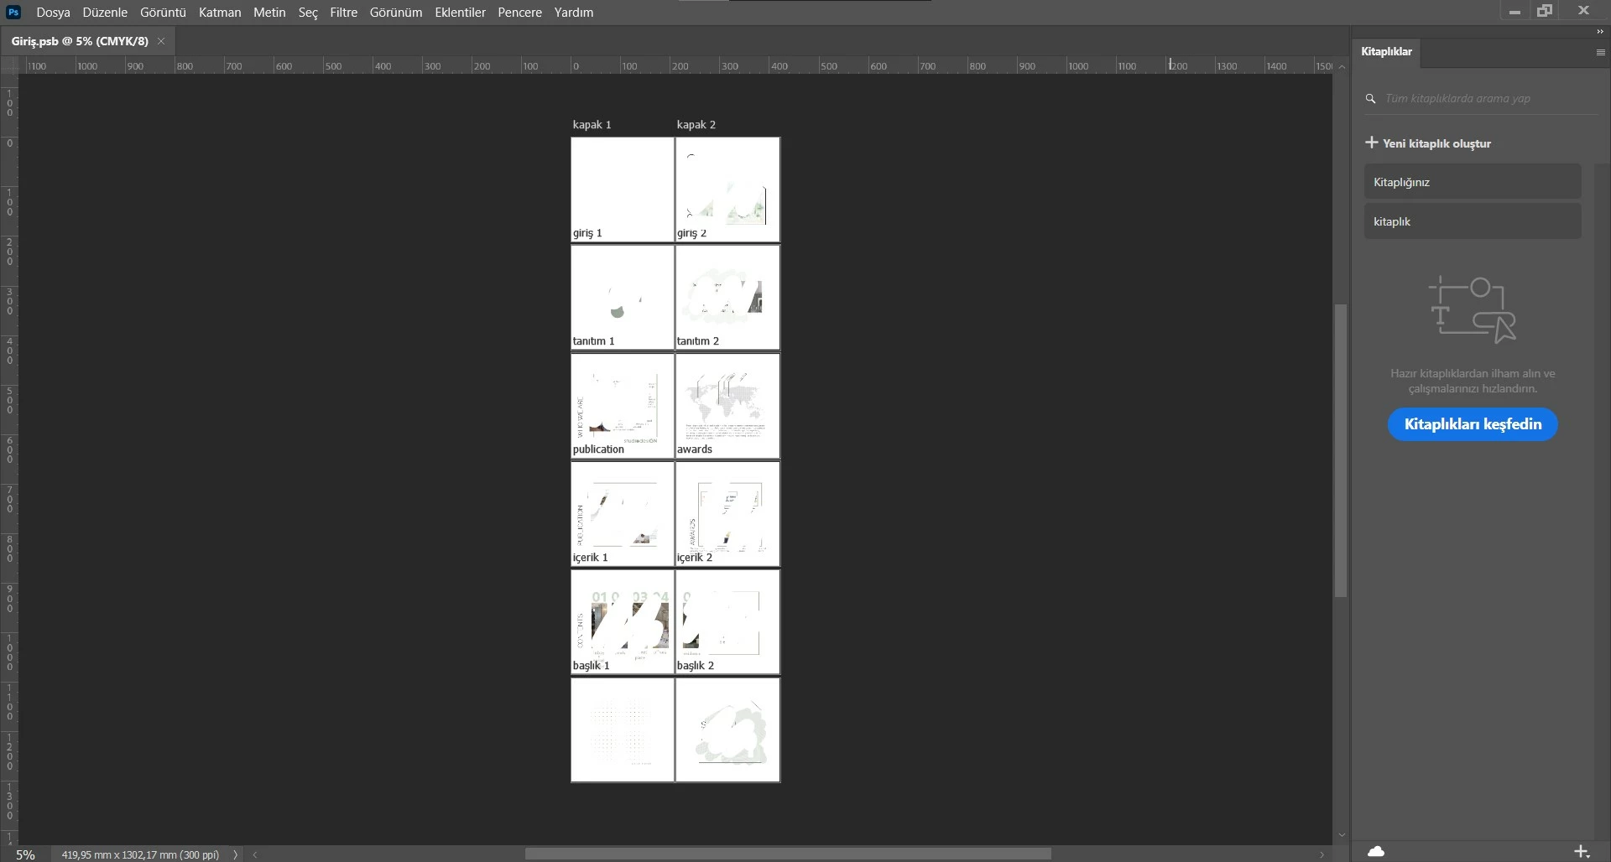The height and width of the screenshot is (862, 1611).
Task: Open the Dosya menu
Action: [53, 13]
